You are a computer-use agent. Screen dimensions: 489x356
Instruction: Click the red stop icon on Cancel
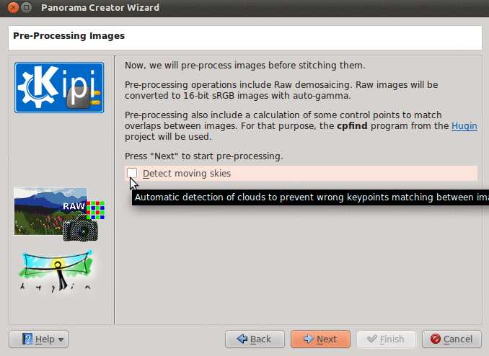click(x=436, y=339)
